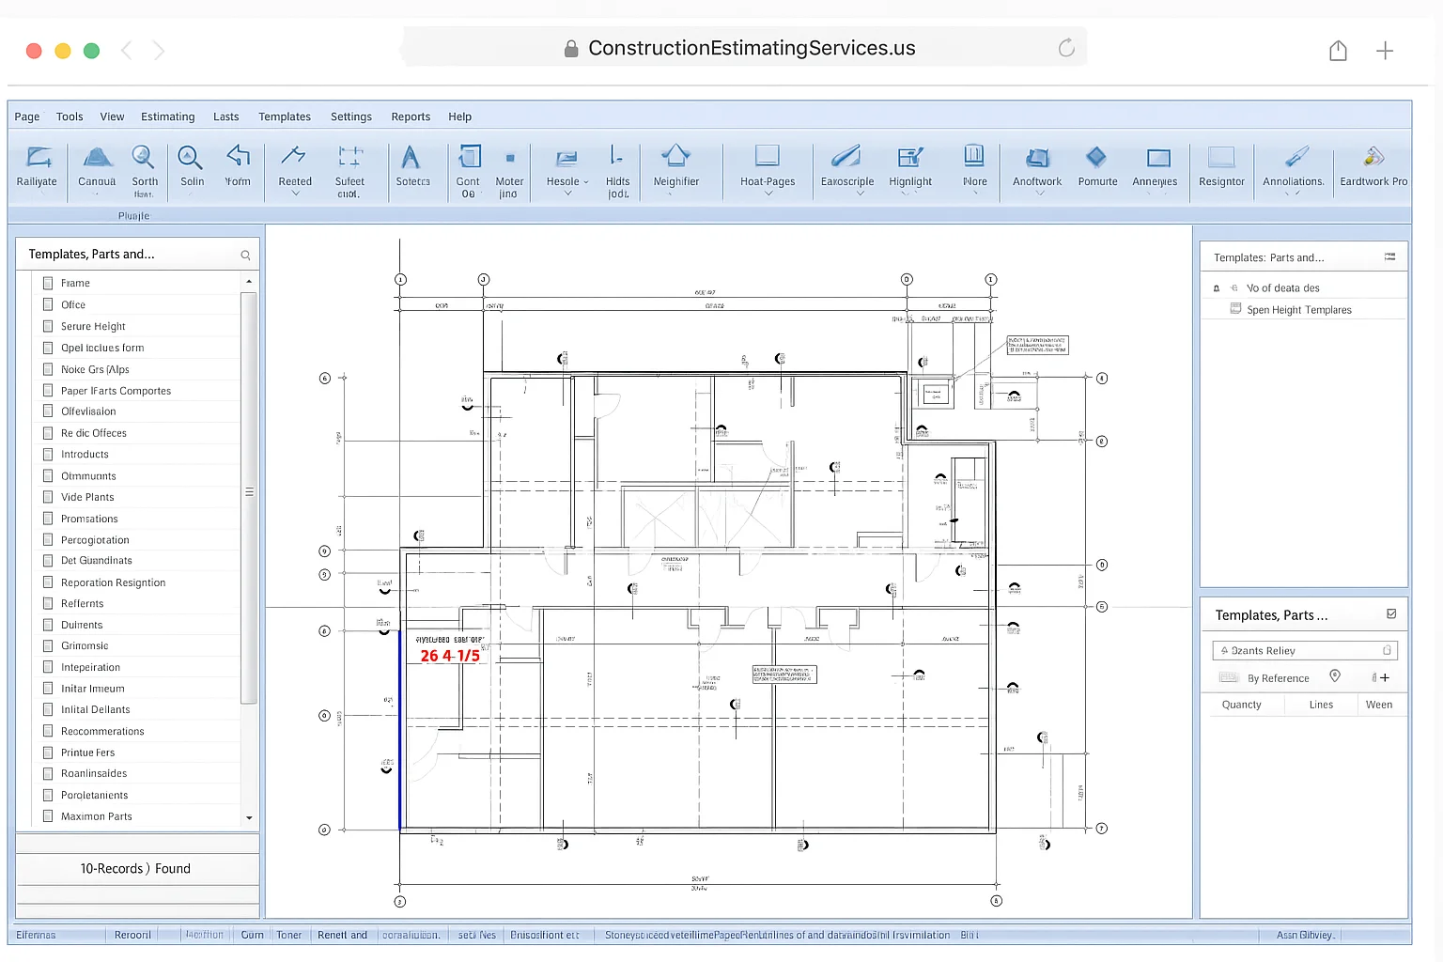Open the Page menu

click(27, 116)
